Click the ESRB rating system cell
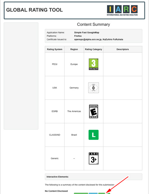The height and width of the screenshot is (194, 149). [x=55, y=111]
